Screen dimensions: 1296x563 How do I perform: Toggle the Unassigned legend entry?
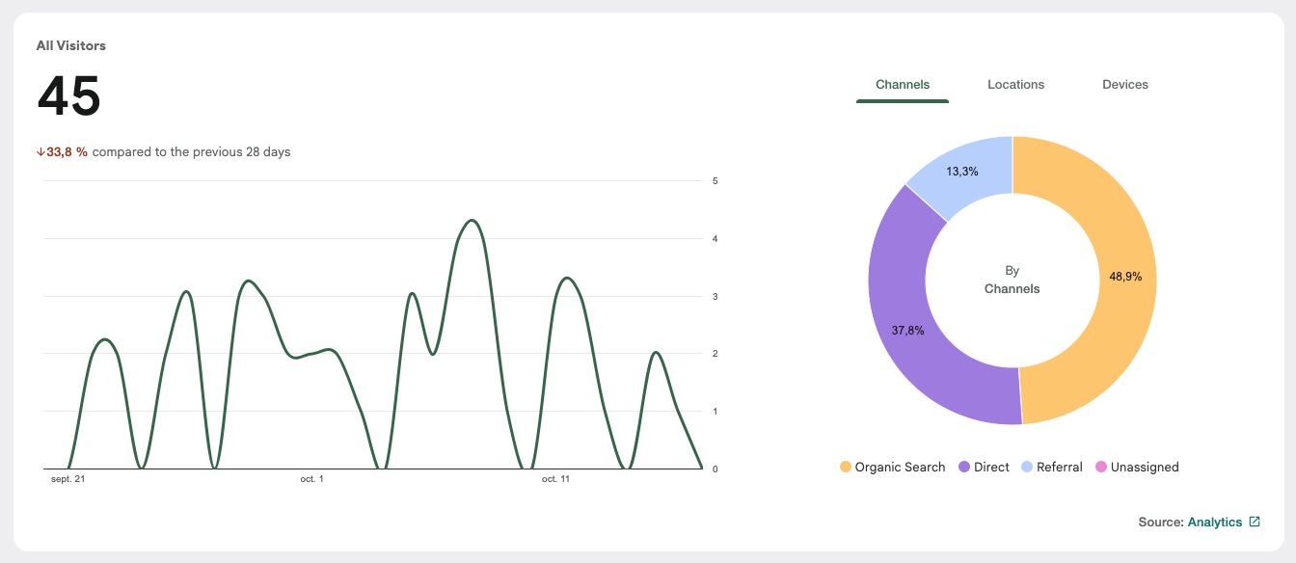coord(1140,467)
